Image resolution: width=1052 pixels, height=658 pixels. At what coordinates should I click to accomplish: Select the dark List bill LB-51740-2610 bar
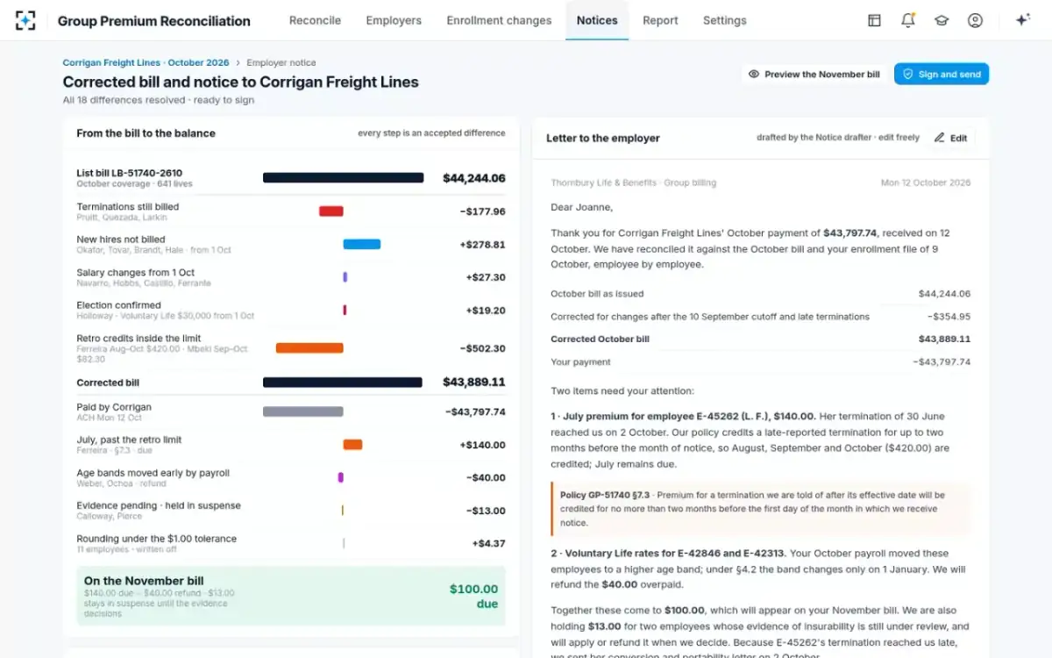point(344,177)
